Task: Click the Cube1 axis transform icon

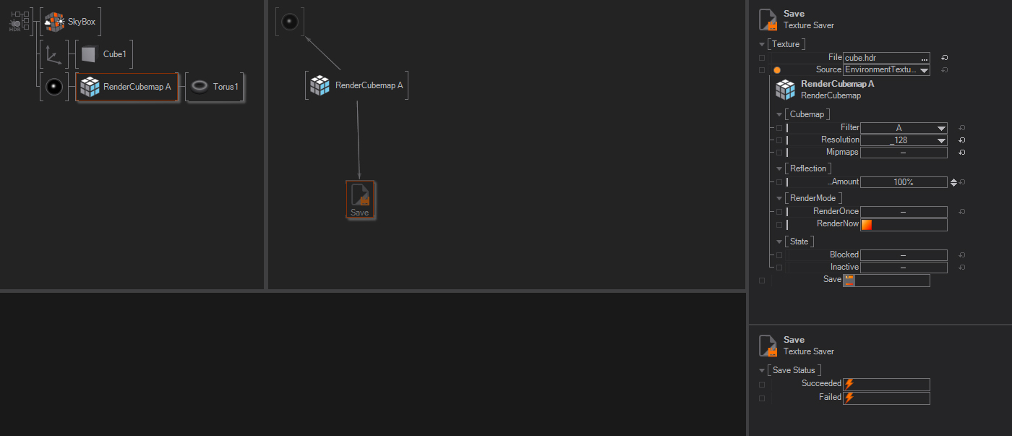Action: pyautogui.click(x=53, y=54)
